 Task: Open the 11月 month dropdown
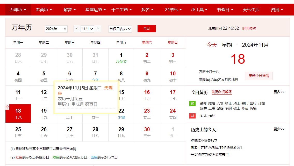(x=87, y=29)
